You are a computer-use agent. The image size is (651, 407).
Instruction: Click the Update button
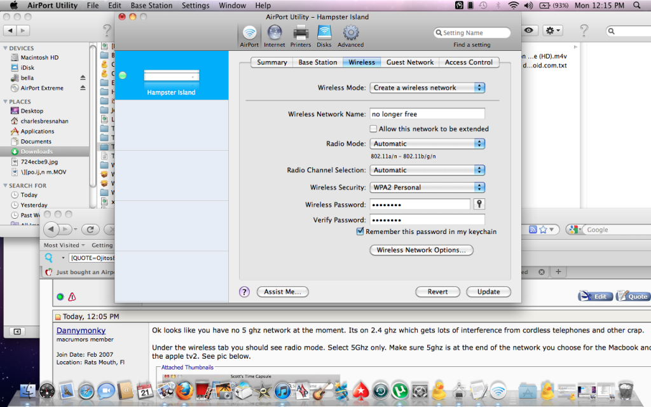tap(488, 292)
